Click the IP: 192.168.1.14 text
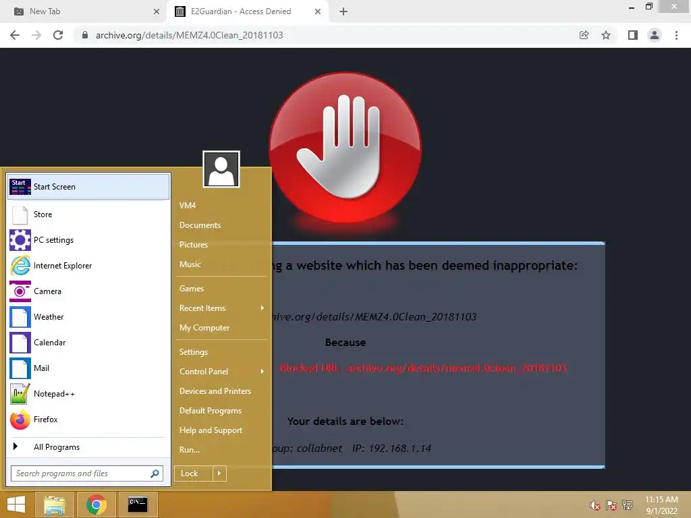The image size is (691, 518). click(391, 449)
